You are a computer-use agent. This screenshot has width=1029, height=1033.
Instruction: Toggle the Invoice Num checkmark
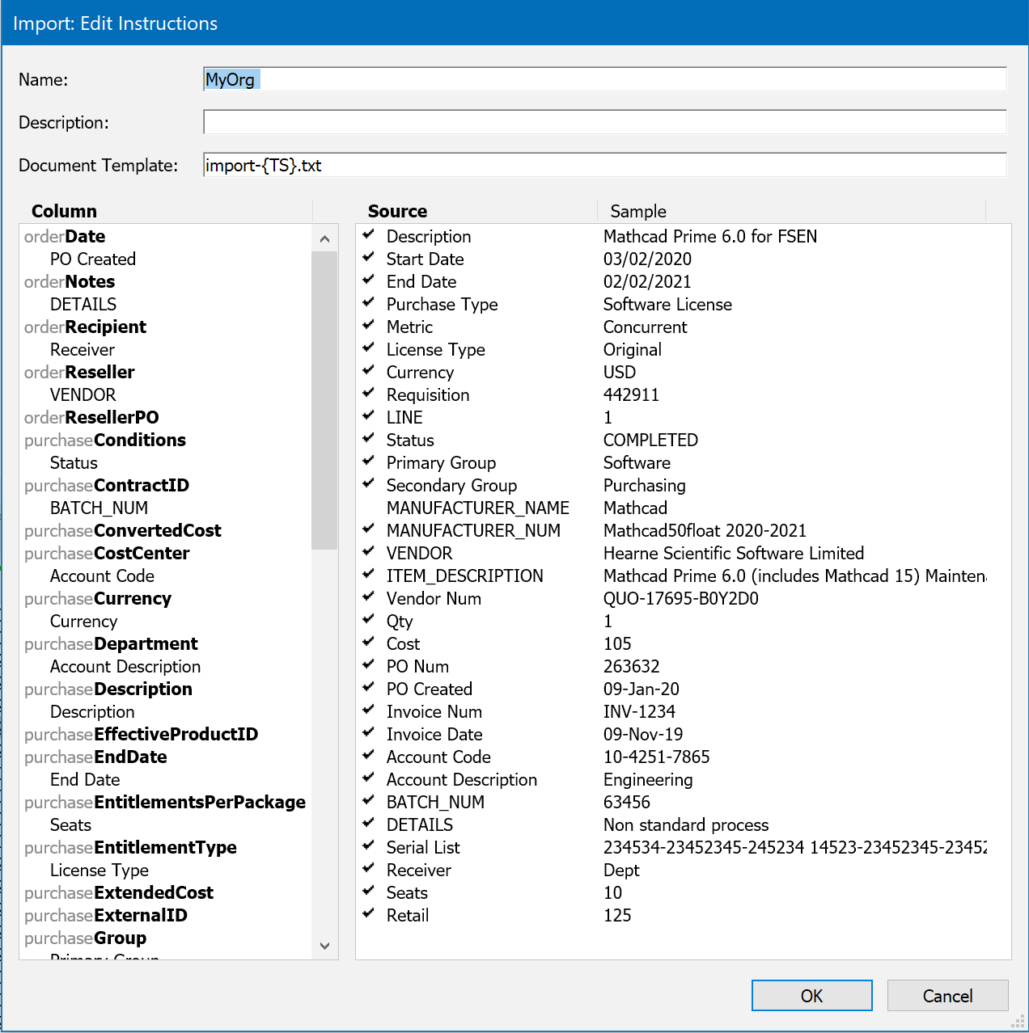369,711
